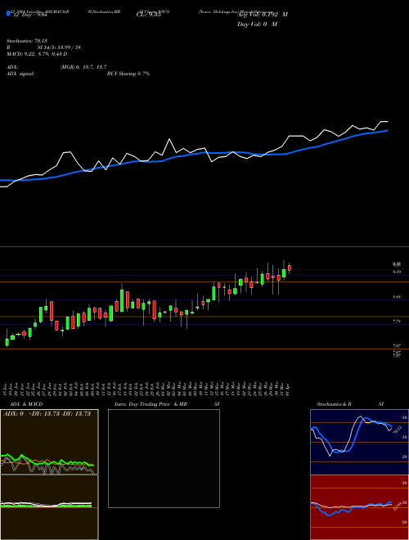Image resolution: width=409 pixels, height=540 pixels.
Task: Click the red-background RSI chart panel
Action: (x=359, y=507)
